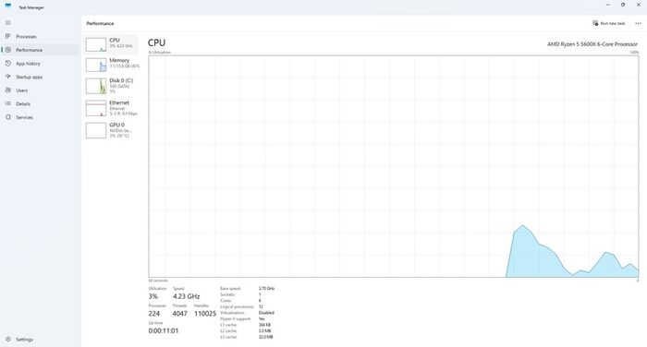The image size is (647, 347).
Task: Click the Virtualization Disabled value
Action: point(266,313)
